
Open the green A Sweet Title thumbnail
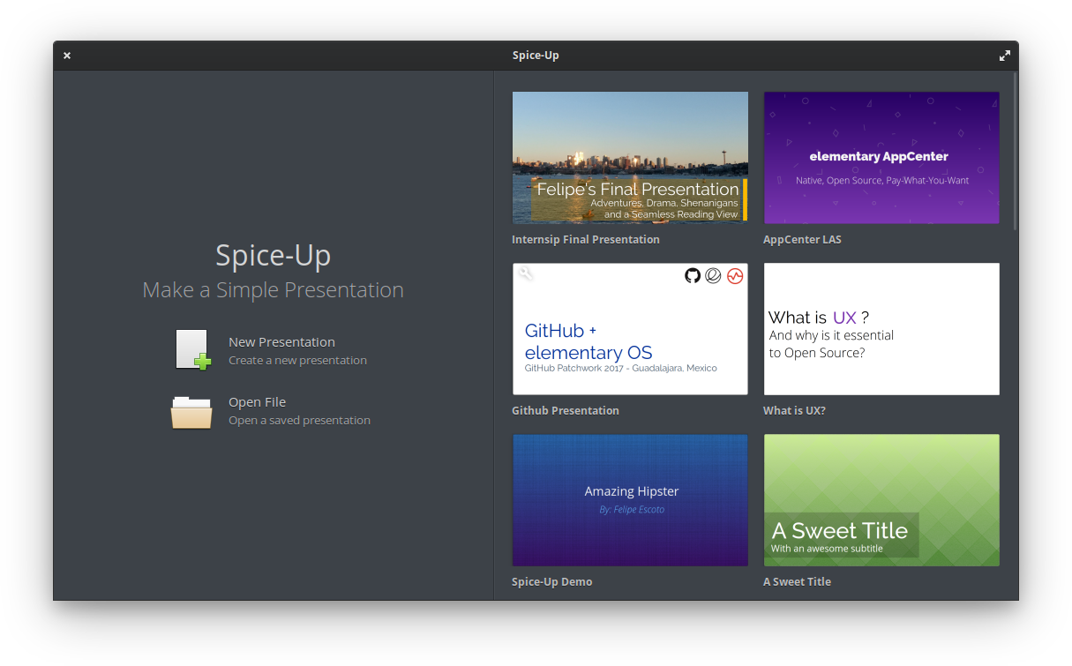coord(881,500)
